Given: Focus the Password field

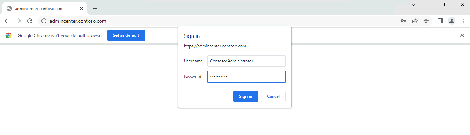Looking at the screenshot, I should (247, 77).
